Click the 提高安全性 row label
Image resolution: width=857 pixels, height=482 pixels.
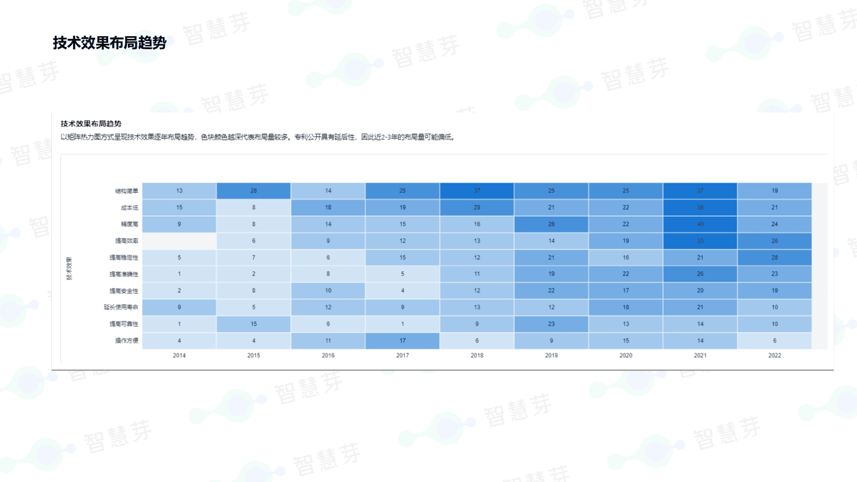point(124,291)
